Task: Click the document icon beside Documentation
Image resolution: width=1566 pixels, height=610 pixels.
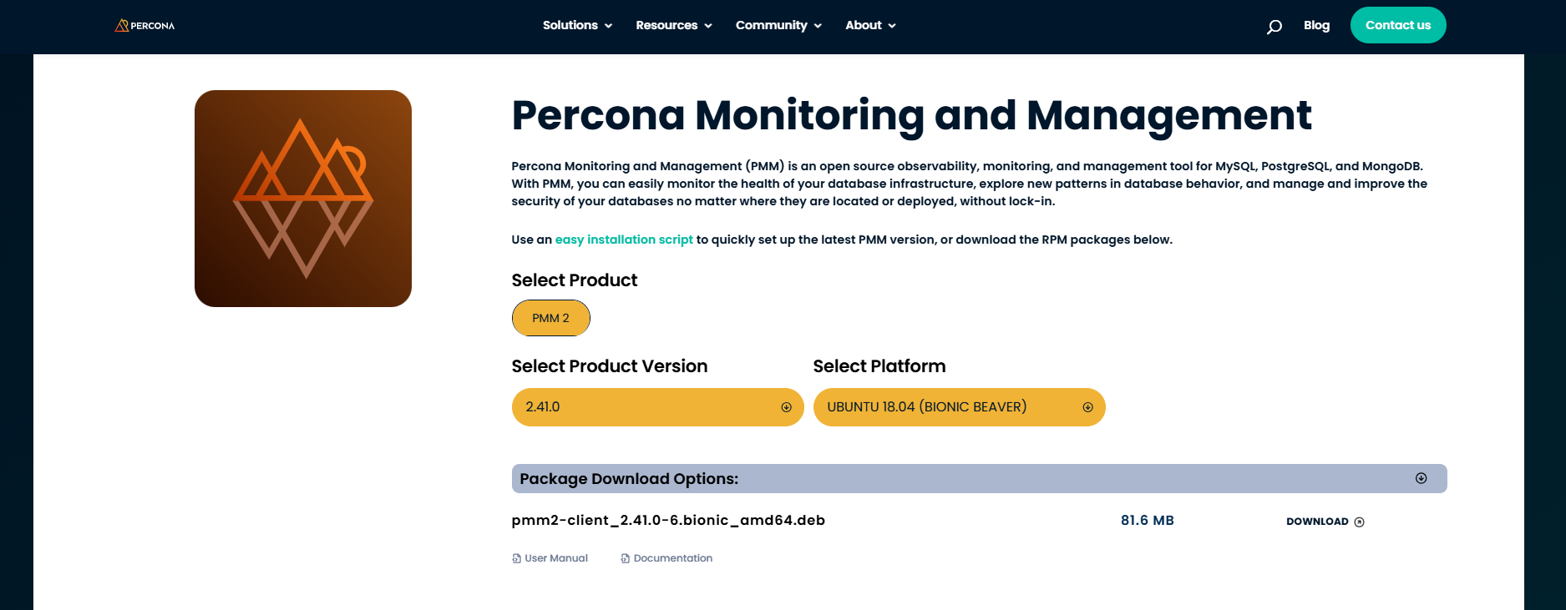Action: pyautogui.click(x=625, y=558)
